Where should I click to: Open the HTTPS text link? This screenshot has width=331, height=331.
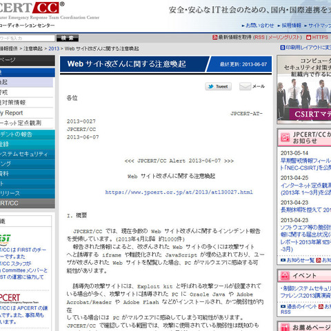point(320,37)
